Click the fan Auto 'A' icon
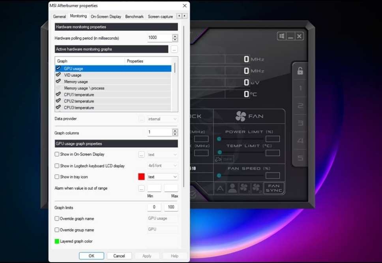The image size is (382, 263). (x=220, y=188)
